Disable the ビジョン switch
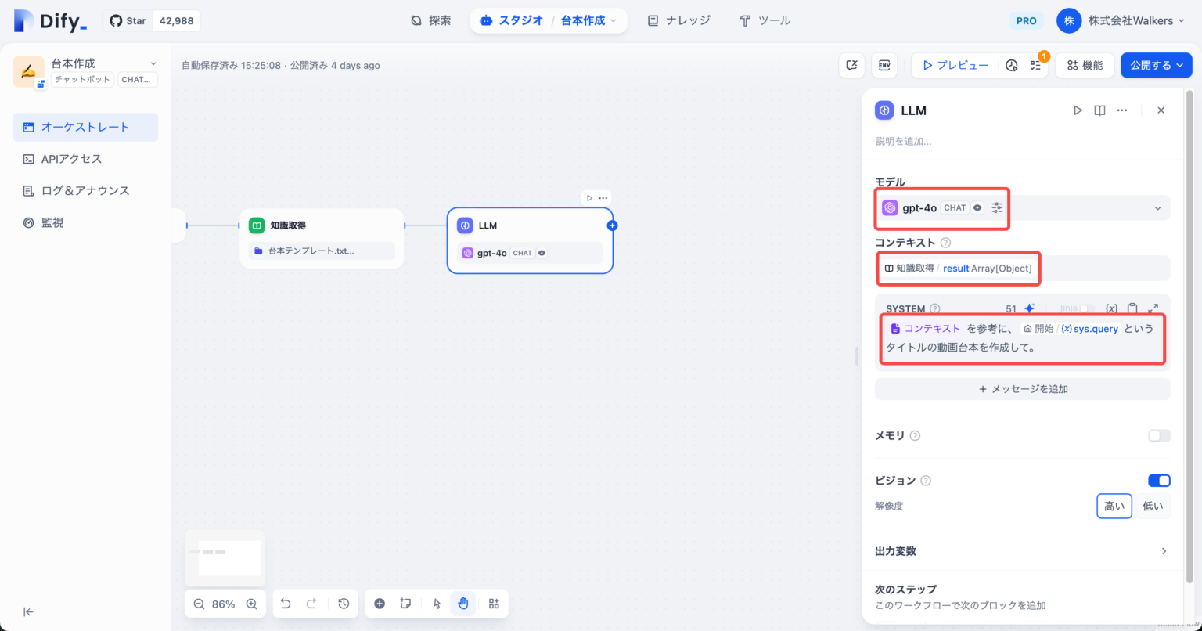This screenshot has height=631, width=1202. point(1159,480)
